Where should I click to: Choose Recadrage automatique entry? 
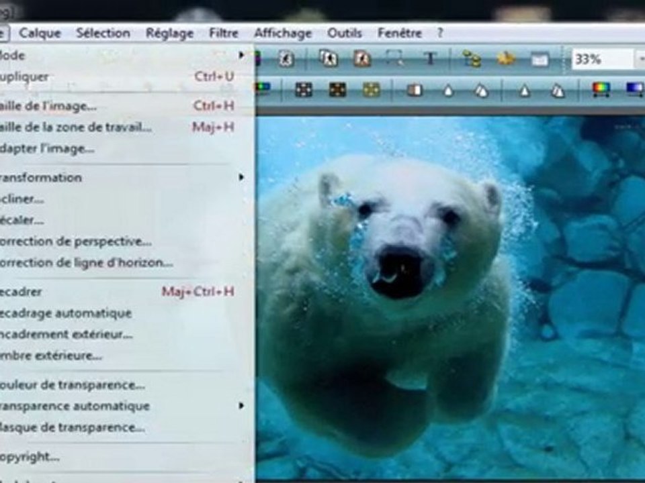click(124, 313)
